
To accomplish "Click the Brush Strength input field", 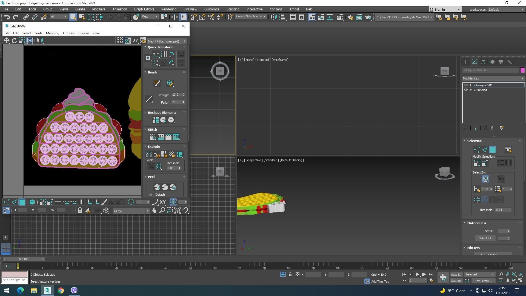I will click(176, 95).
